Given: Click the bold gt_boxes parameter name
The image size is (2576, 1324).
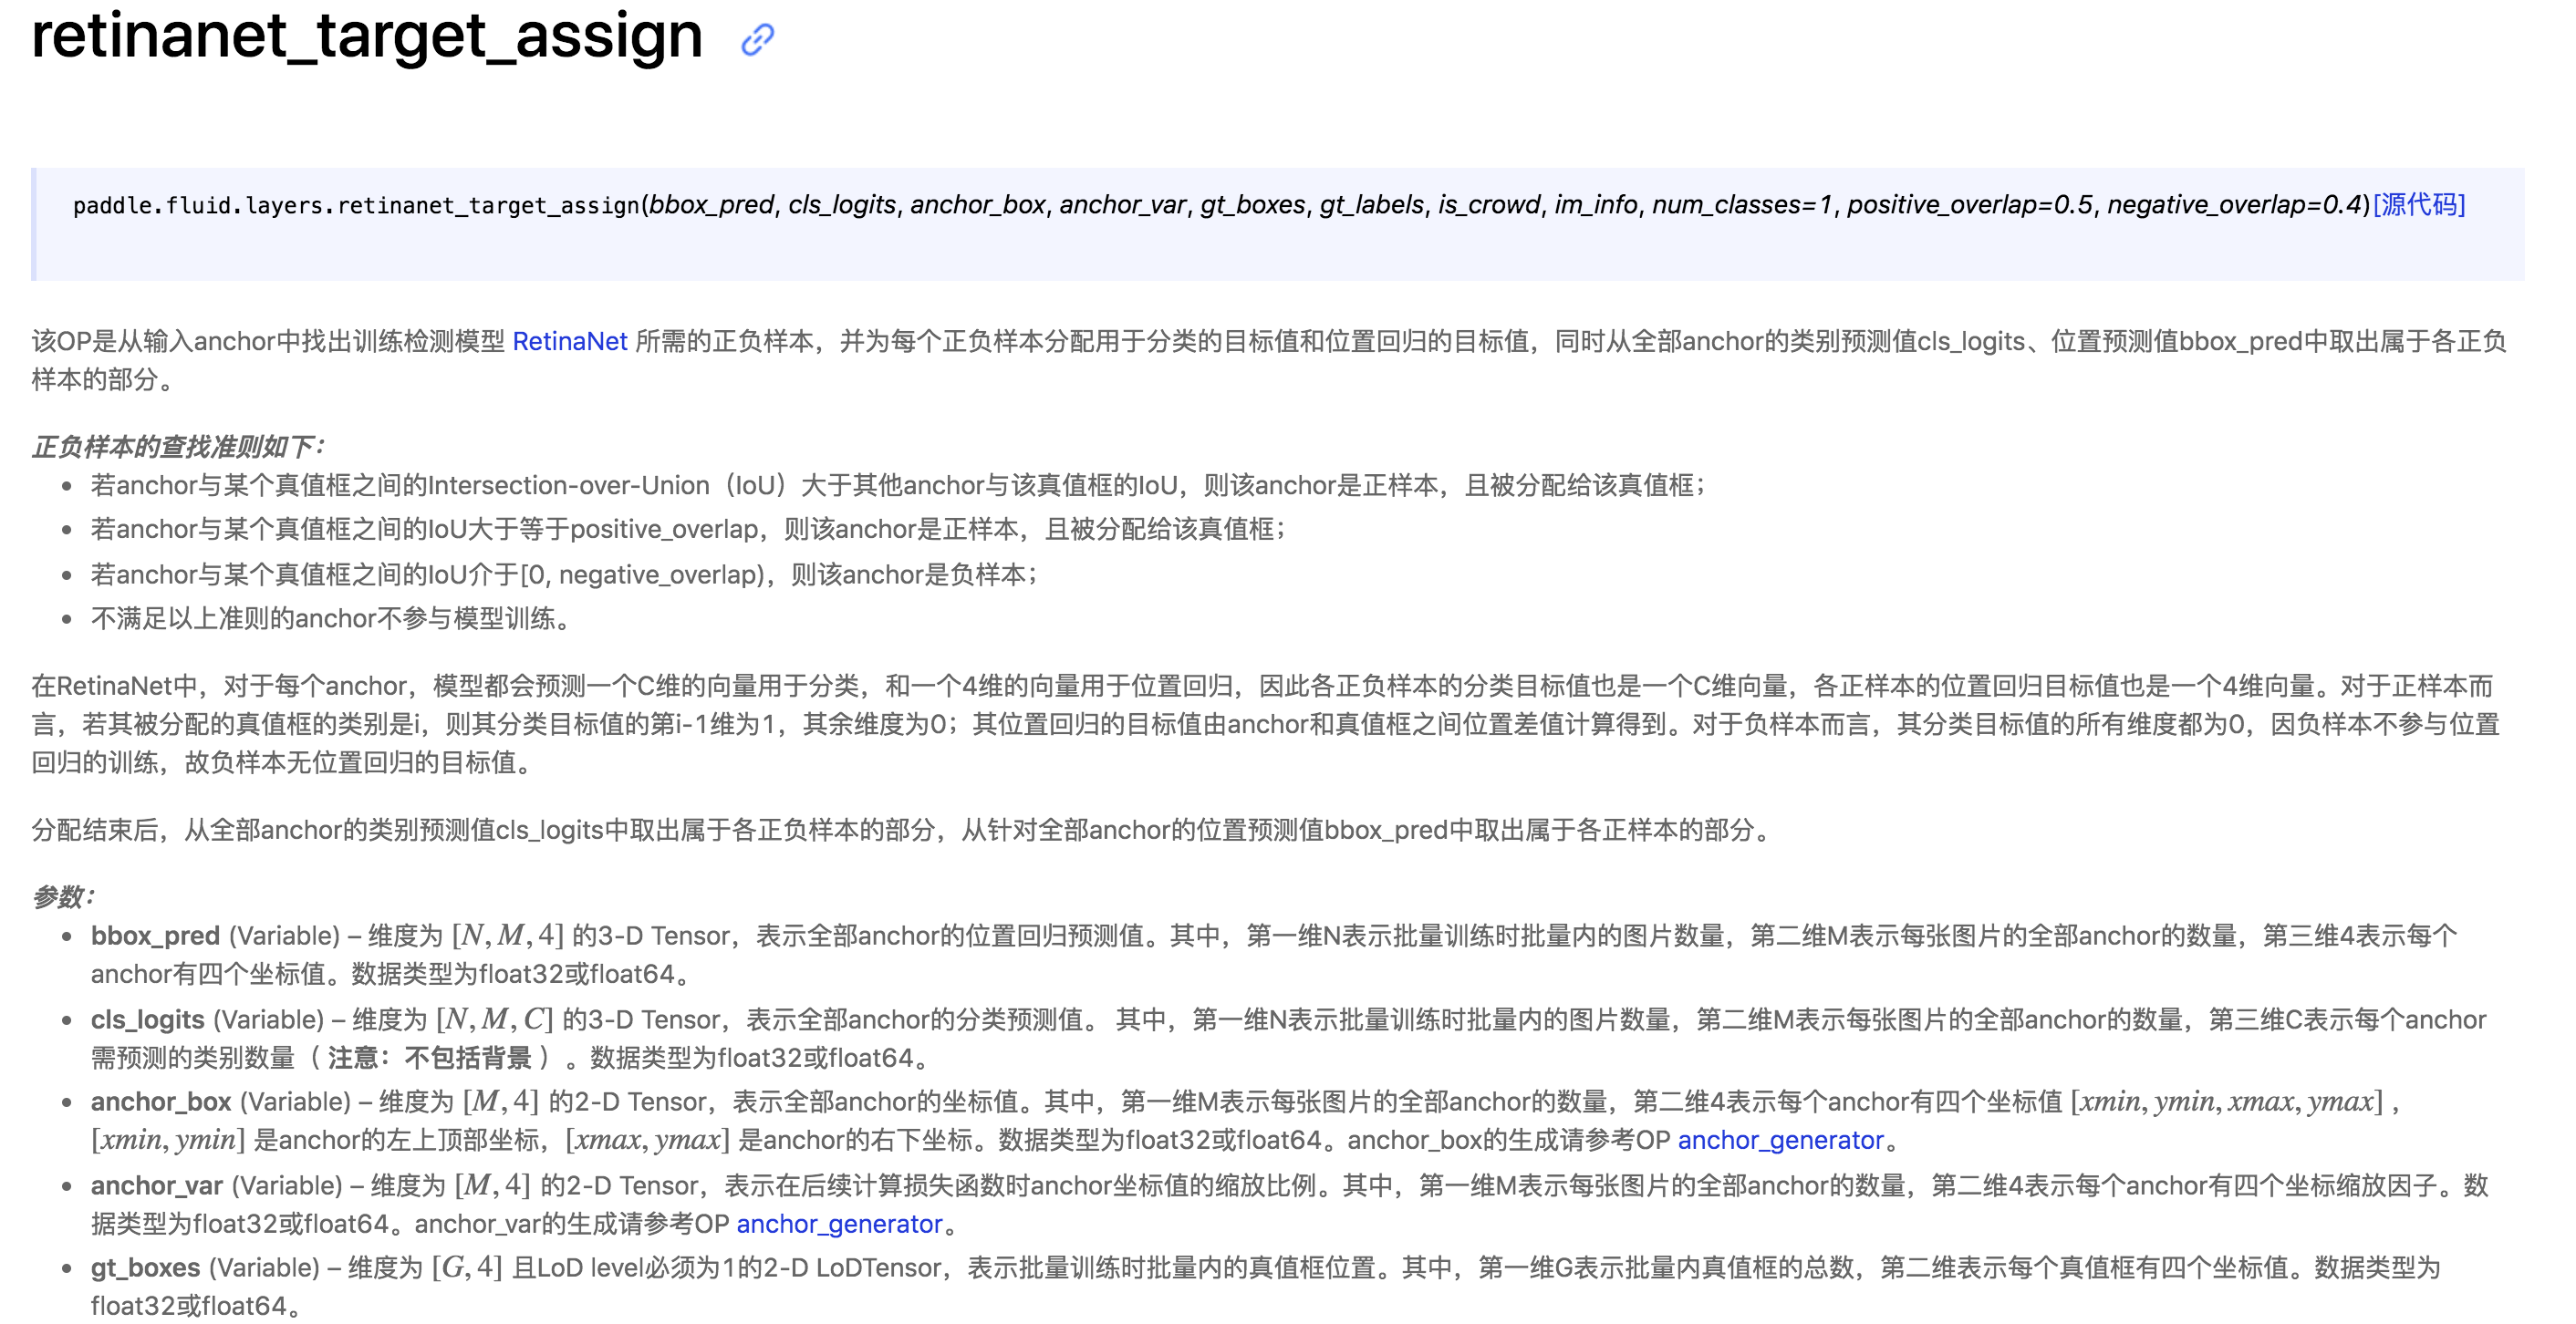Looking at the screenshot, I should point(146,1268).
